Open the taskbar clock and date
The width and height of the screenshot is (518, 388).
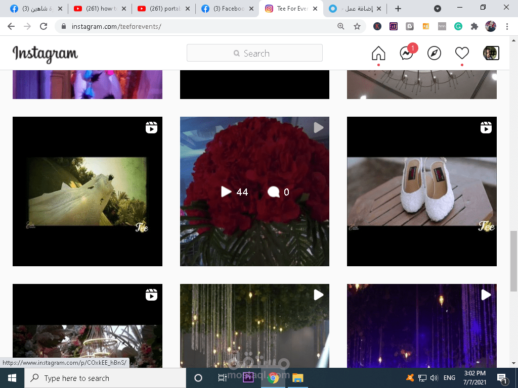click(x=474, y=378)
